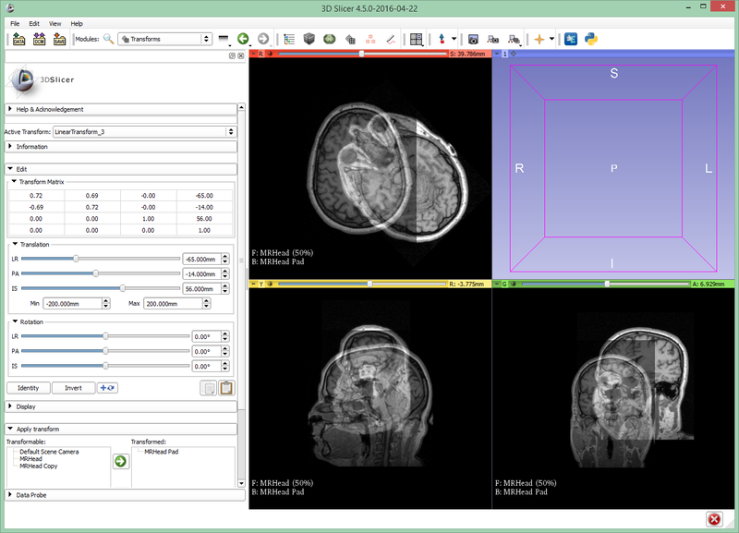
Task: Open the Modules dropdown showing Transforms
Action: click(x=164, y=39)
